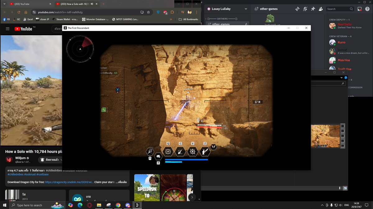Toggle YouTube channel notification bell for Willjum
Image resolution: width=373 pixels, height=209 pixels.
pos(42,160)
